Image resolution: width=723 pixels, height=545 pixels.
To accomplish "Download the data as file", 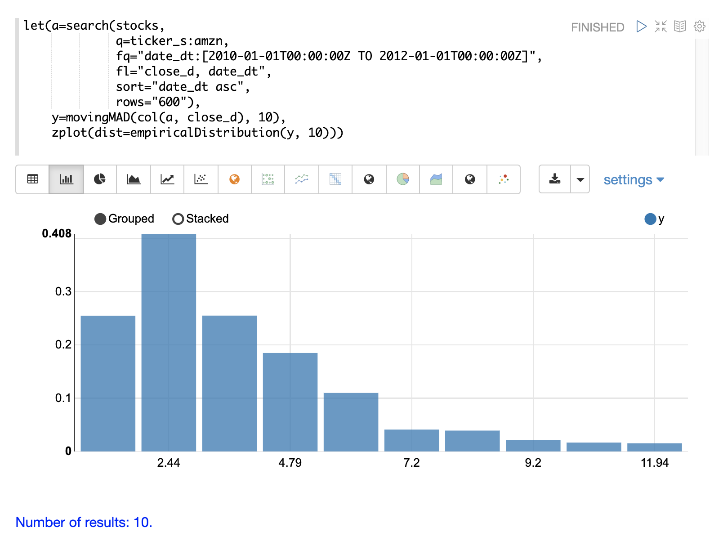I will click(555, 179).
